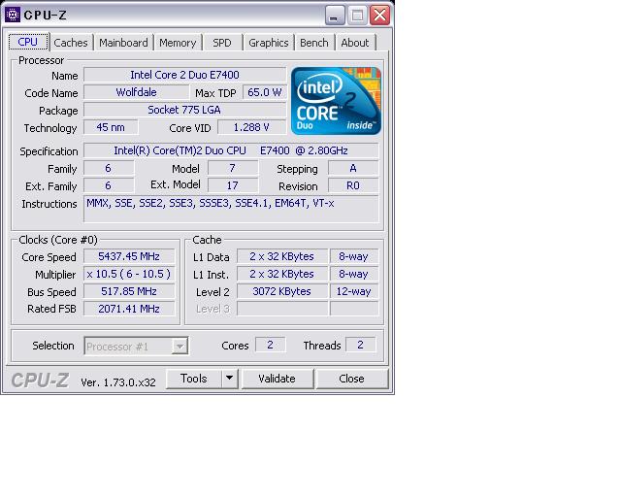
Task: Click the Bus Speed 517.85 MHz value
Action: click(x=129, y=291)
